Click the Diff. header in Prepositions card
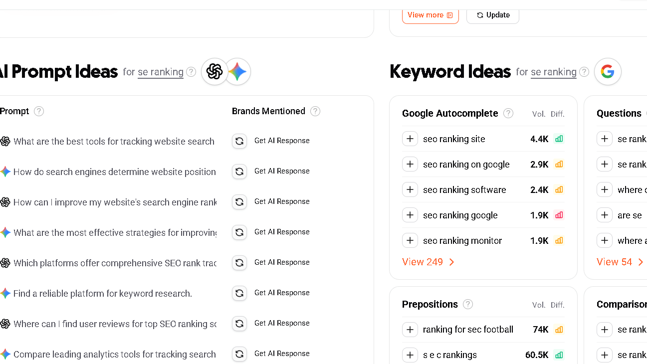This screenshot has width=647, height=364. tap(558, 305)
